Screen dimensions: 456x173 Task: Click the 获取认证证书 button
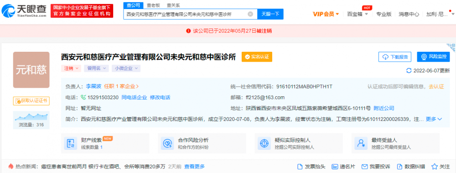click(x=31, y=101)
